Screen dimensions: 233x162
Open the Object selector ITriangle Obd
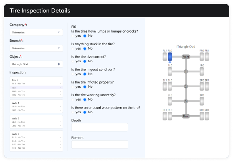(x=36, y=64)
